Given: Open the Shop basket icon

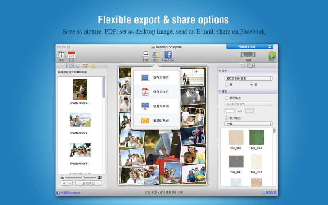Looking at the screenshot, I should (x=272, y=55).
